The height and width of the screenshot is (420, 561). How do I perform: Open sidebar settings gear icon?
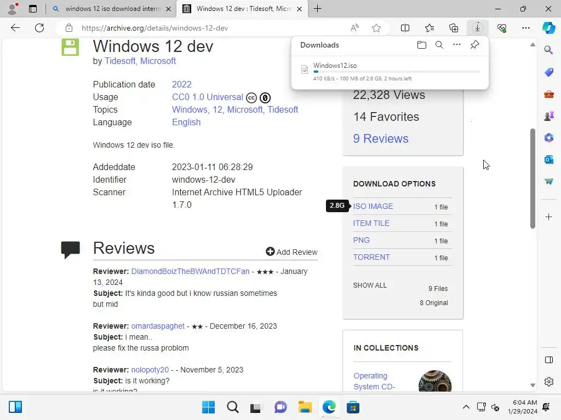tap(548, 382)
